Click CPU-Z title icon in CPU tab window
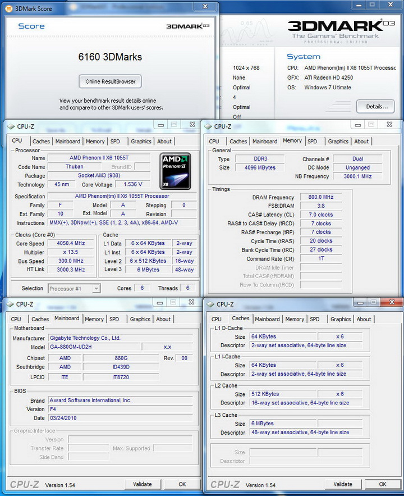Viewport: 404px width, 496px height. [11, 126]
